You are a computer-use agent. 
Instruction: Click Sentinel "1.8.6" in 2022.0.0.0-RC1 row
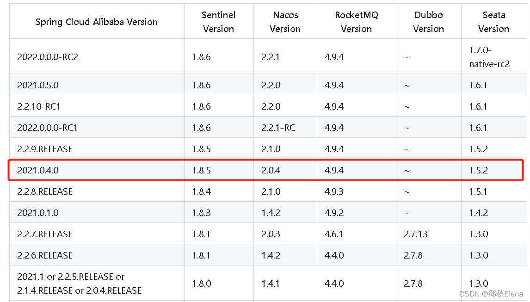coord(202,128)
